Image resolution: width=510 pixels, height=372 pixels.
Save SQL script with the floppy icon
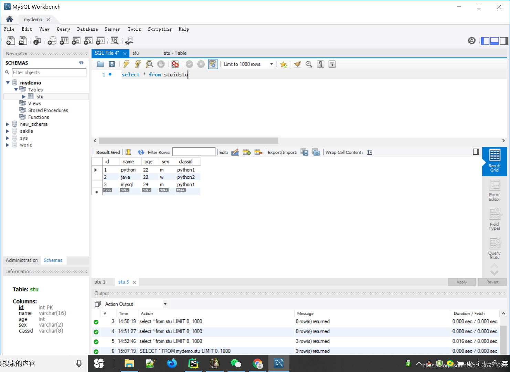[x=112, y=64]
